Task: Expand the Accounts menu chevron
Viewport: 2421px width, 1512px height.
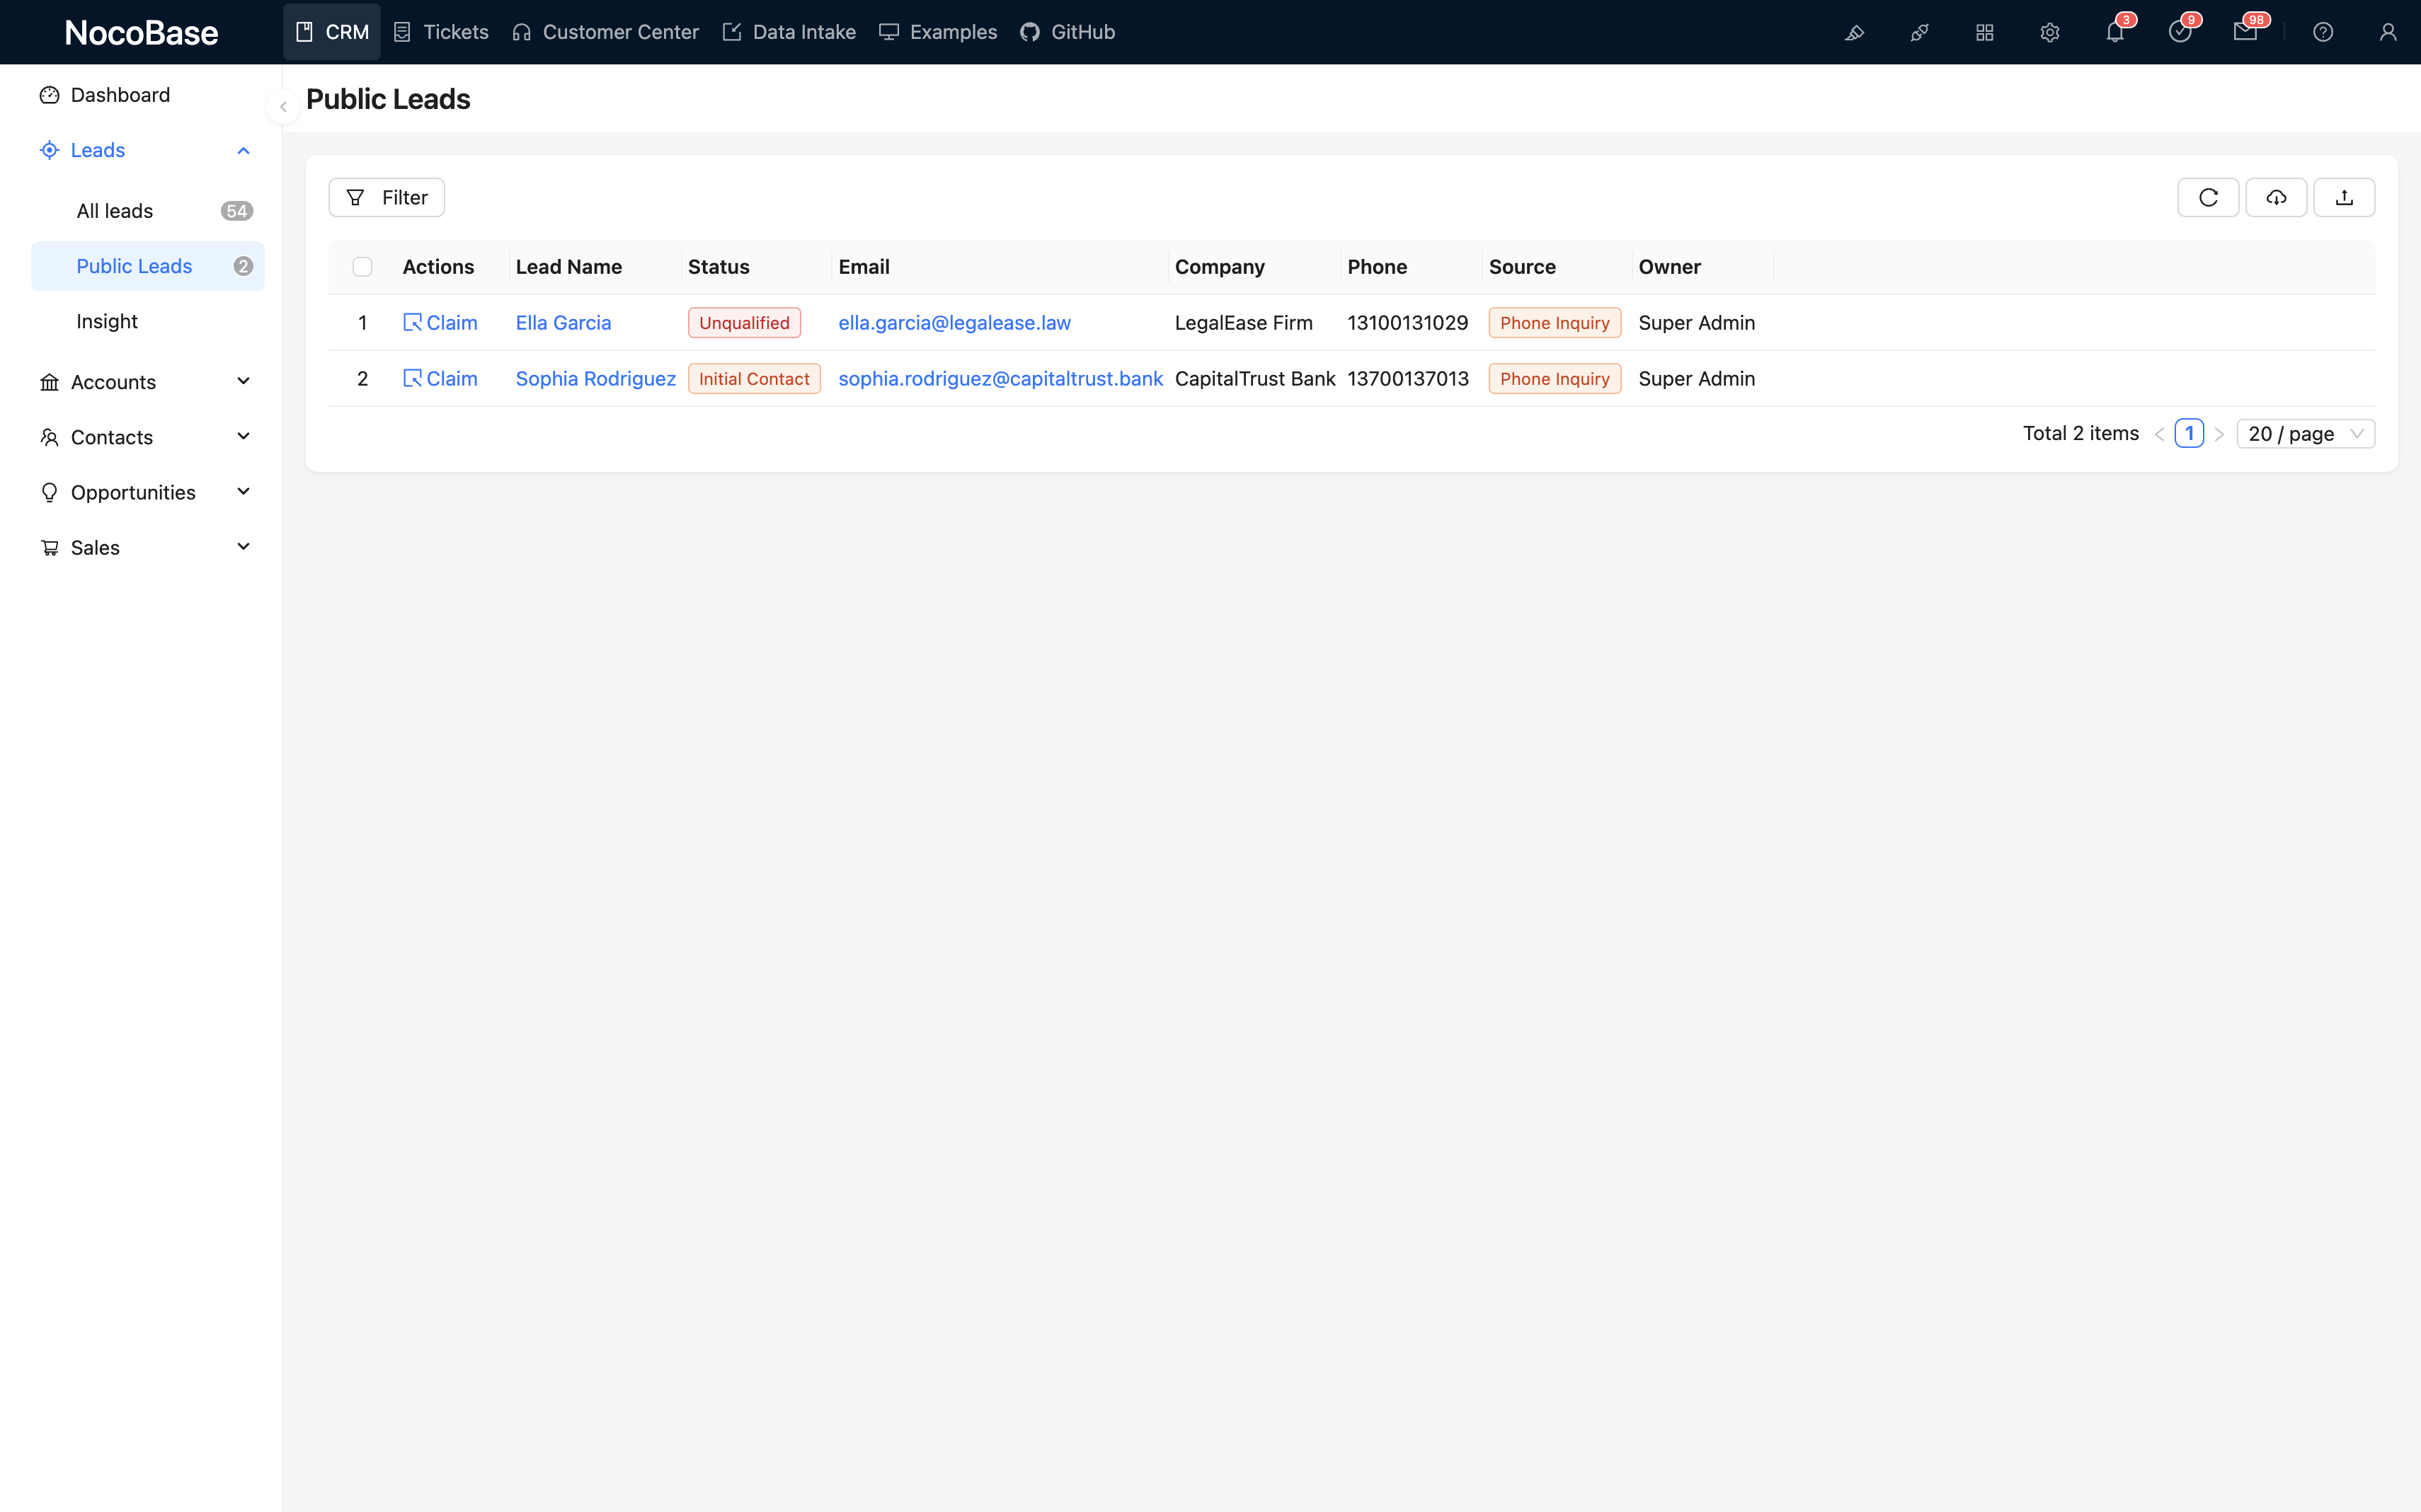Action: (x=243, y=381)
